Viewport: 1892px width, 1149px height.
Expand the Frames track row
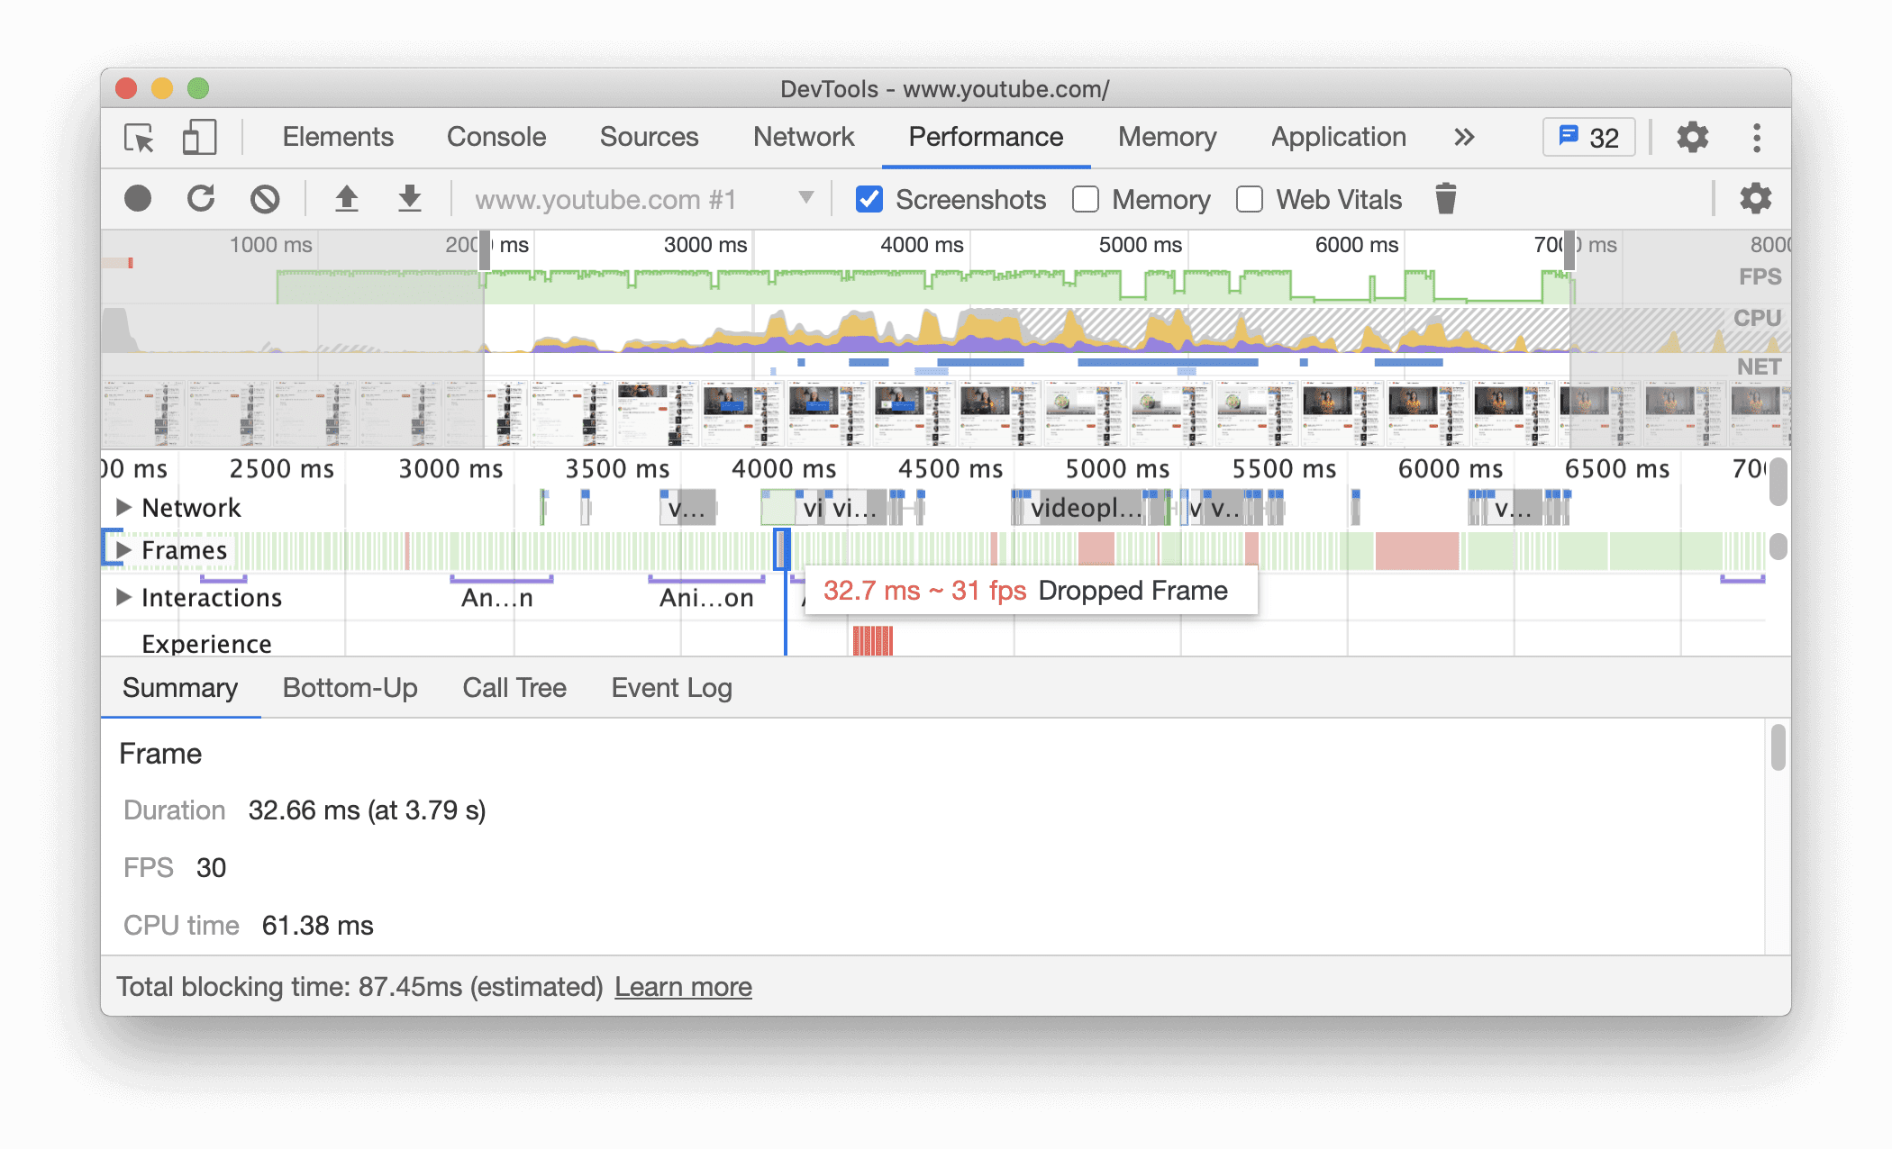[x=122, y=549]
